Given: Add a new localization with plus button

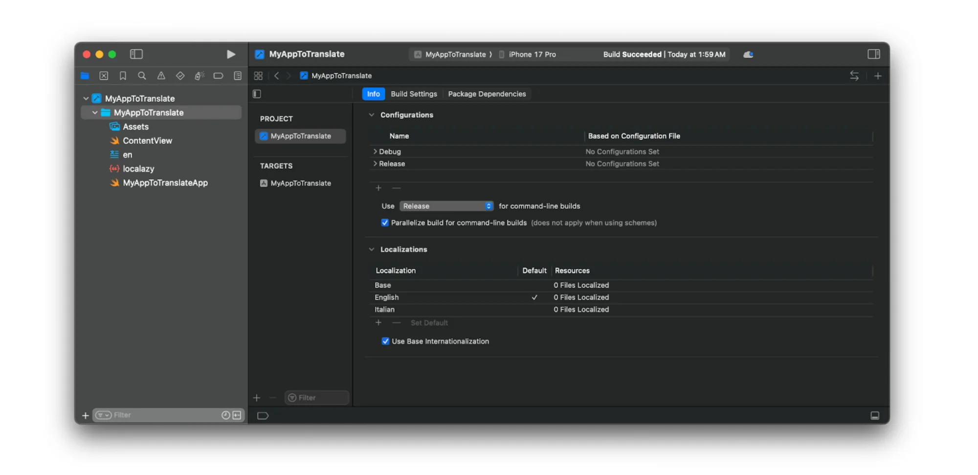Looking at the screenshot, I should tap(378, 323).
